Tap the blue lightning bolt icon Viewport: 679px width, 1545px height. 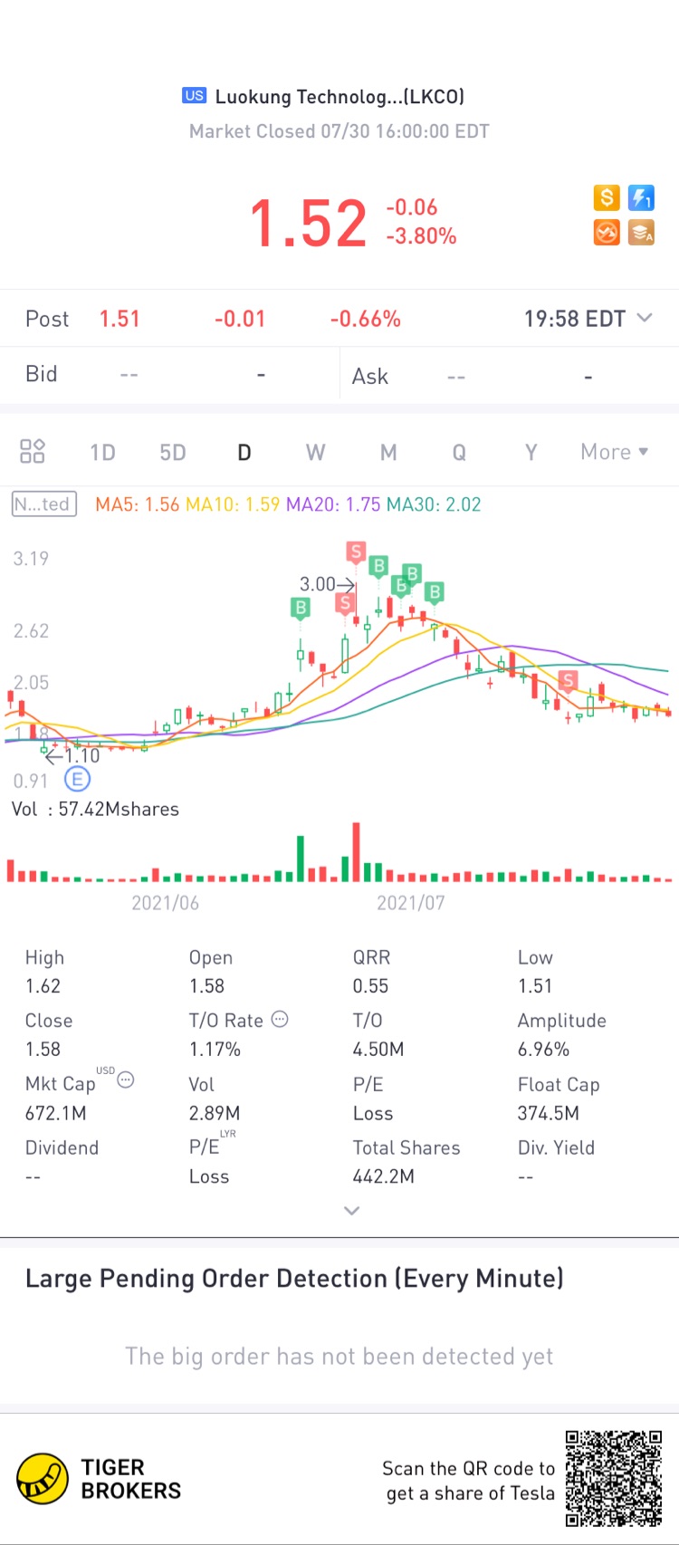pos(642,197)
